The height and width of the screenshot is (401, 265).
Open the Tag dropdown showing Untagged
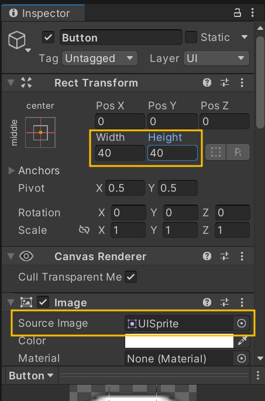point(99,58)
